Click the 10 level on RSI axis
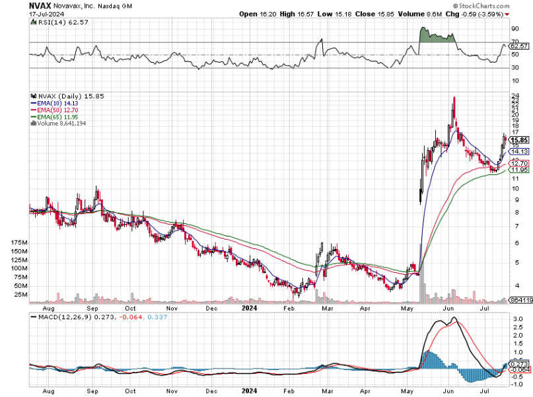533x397 pixels. (515, 81)
